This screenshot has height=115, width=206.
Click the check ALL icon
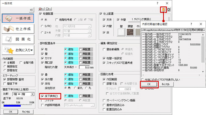41,9
